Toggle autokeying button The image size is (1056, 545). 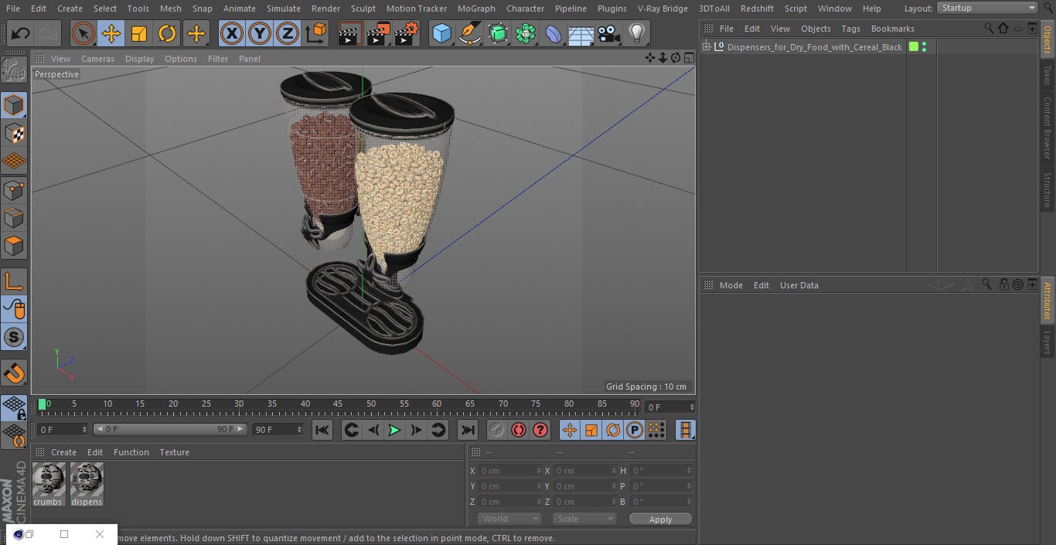[519, 430]
